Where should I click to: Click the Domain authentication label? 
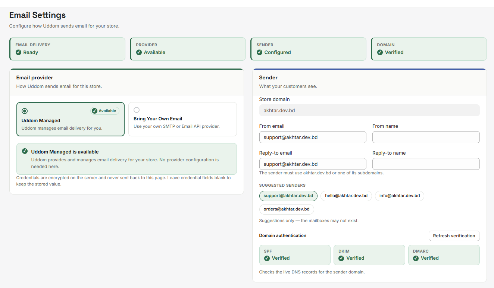(283, 235)
